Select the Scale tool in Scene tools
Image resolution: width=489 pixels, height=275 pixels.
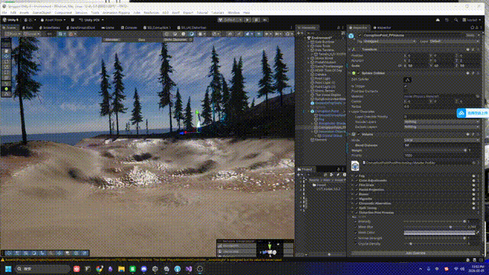point(6,67)
